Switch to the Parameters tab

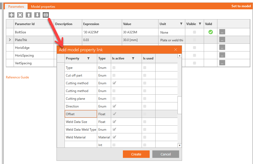click(16, 7)
